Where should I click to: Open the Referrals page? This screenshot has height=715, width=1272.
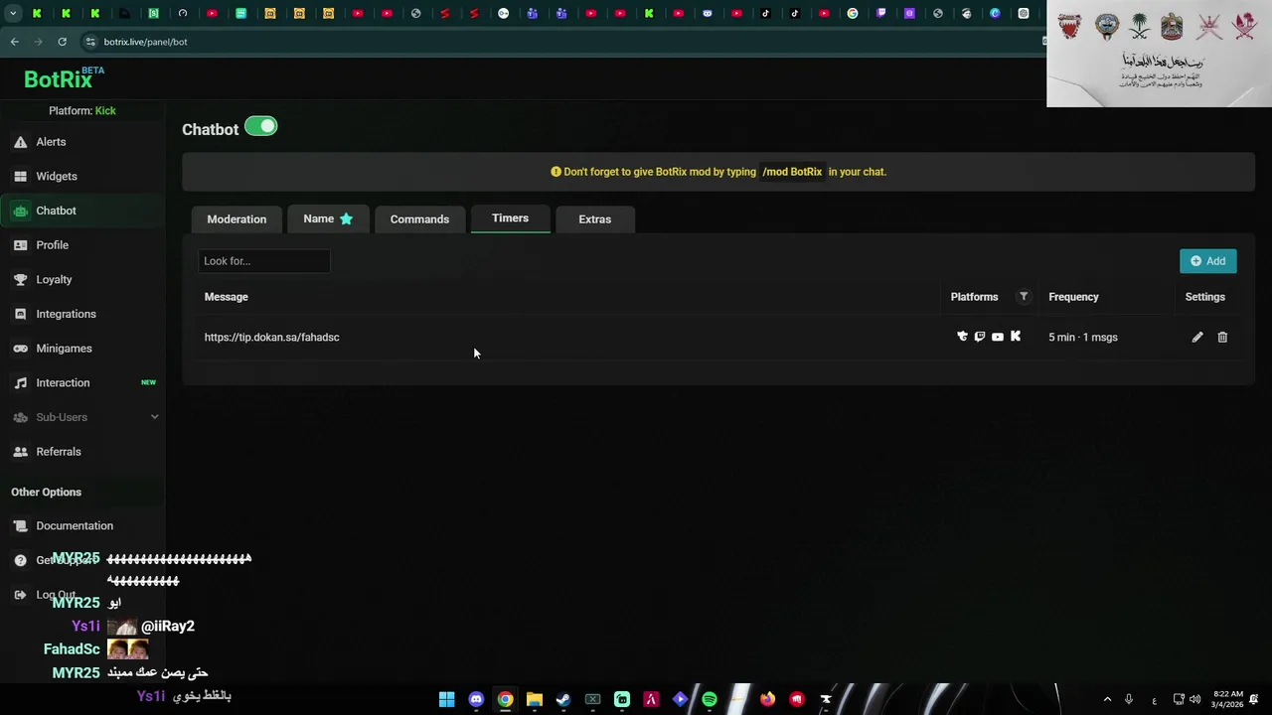coord(59,452)
